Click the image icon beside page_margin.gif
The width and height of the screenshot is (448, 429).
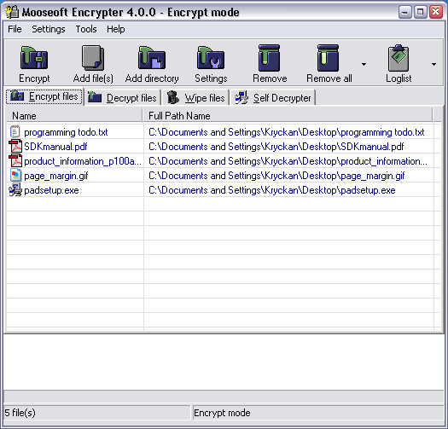pos(15,176)
